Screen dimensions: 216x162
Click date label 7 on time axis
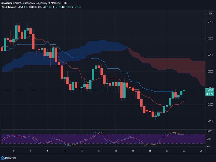[31, 151]
